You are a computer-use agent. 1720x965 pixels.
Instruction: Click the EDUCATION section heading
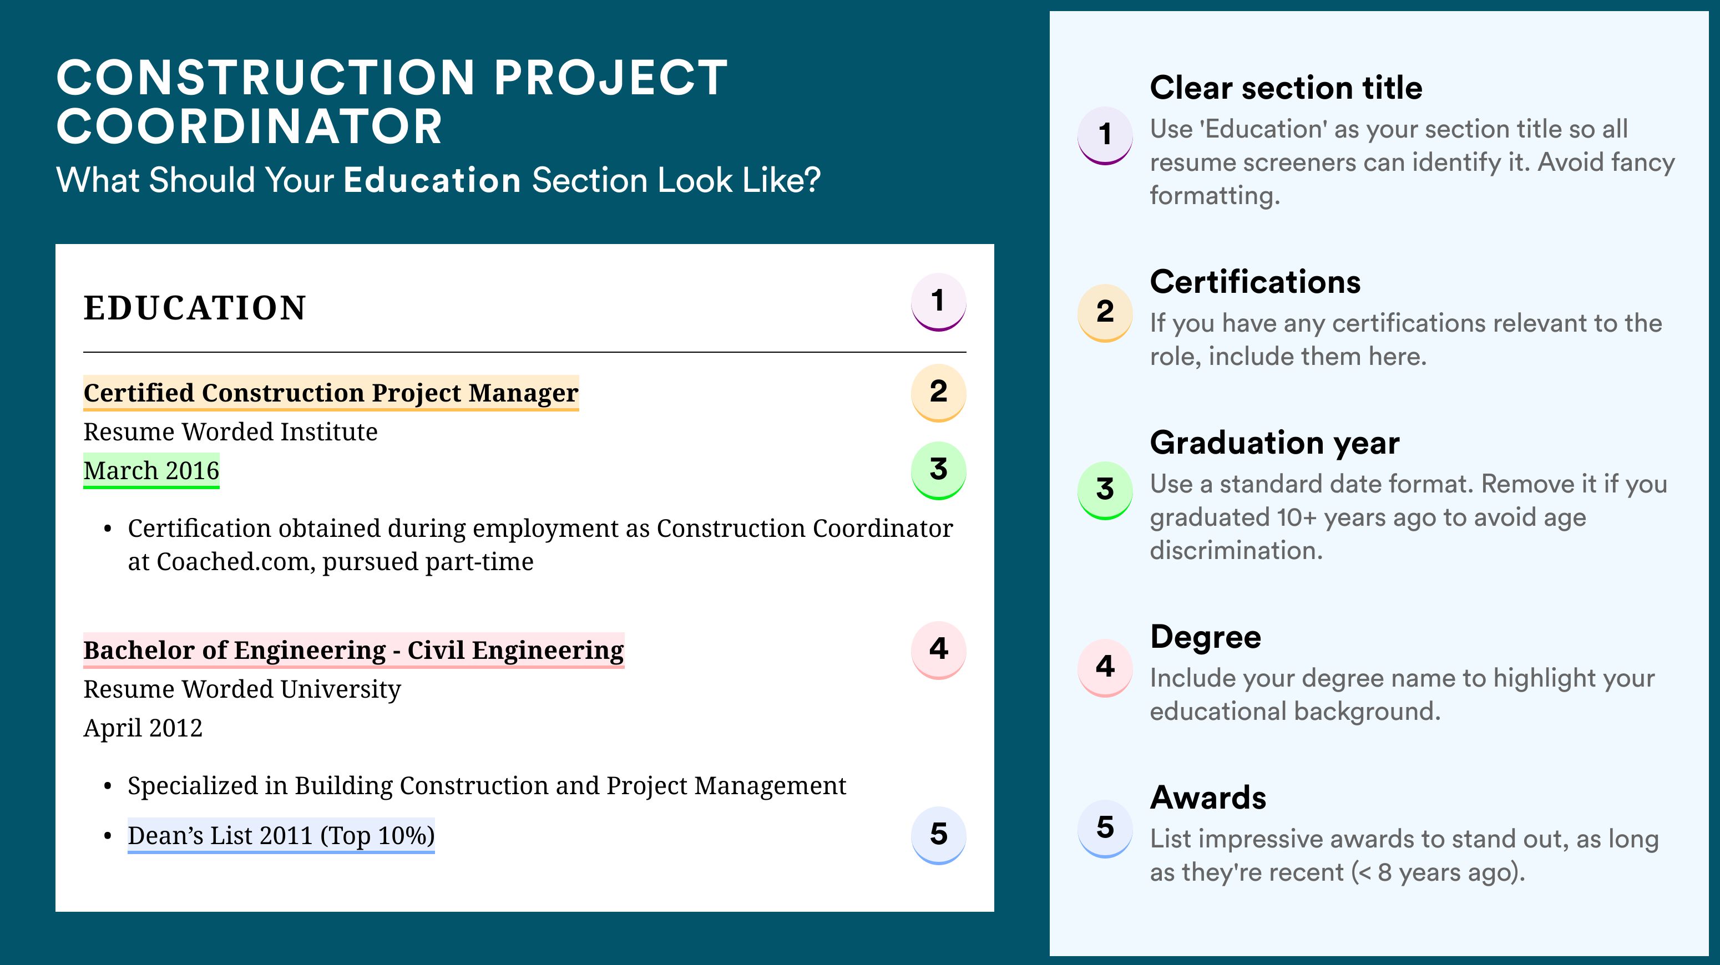[194, 308]
